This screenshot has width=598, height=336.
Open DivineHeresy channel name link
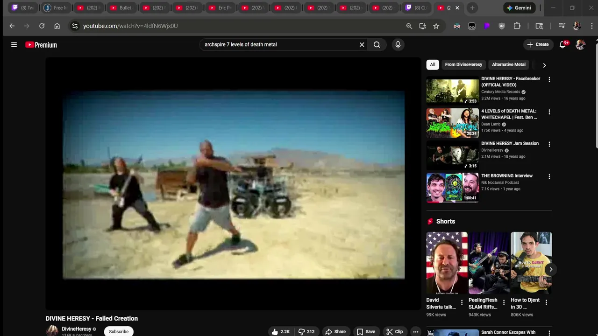(x=77, y=329)
